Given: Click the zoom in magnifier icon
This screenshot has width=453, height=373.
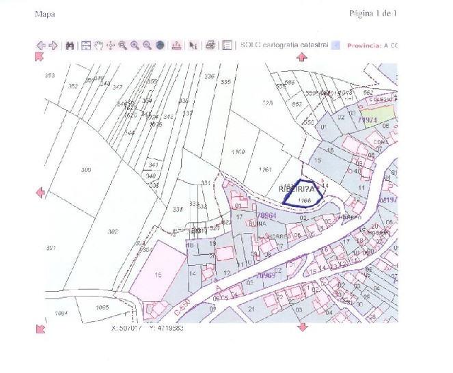Looking at the screenshot, I should click(x=135, y=45).
